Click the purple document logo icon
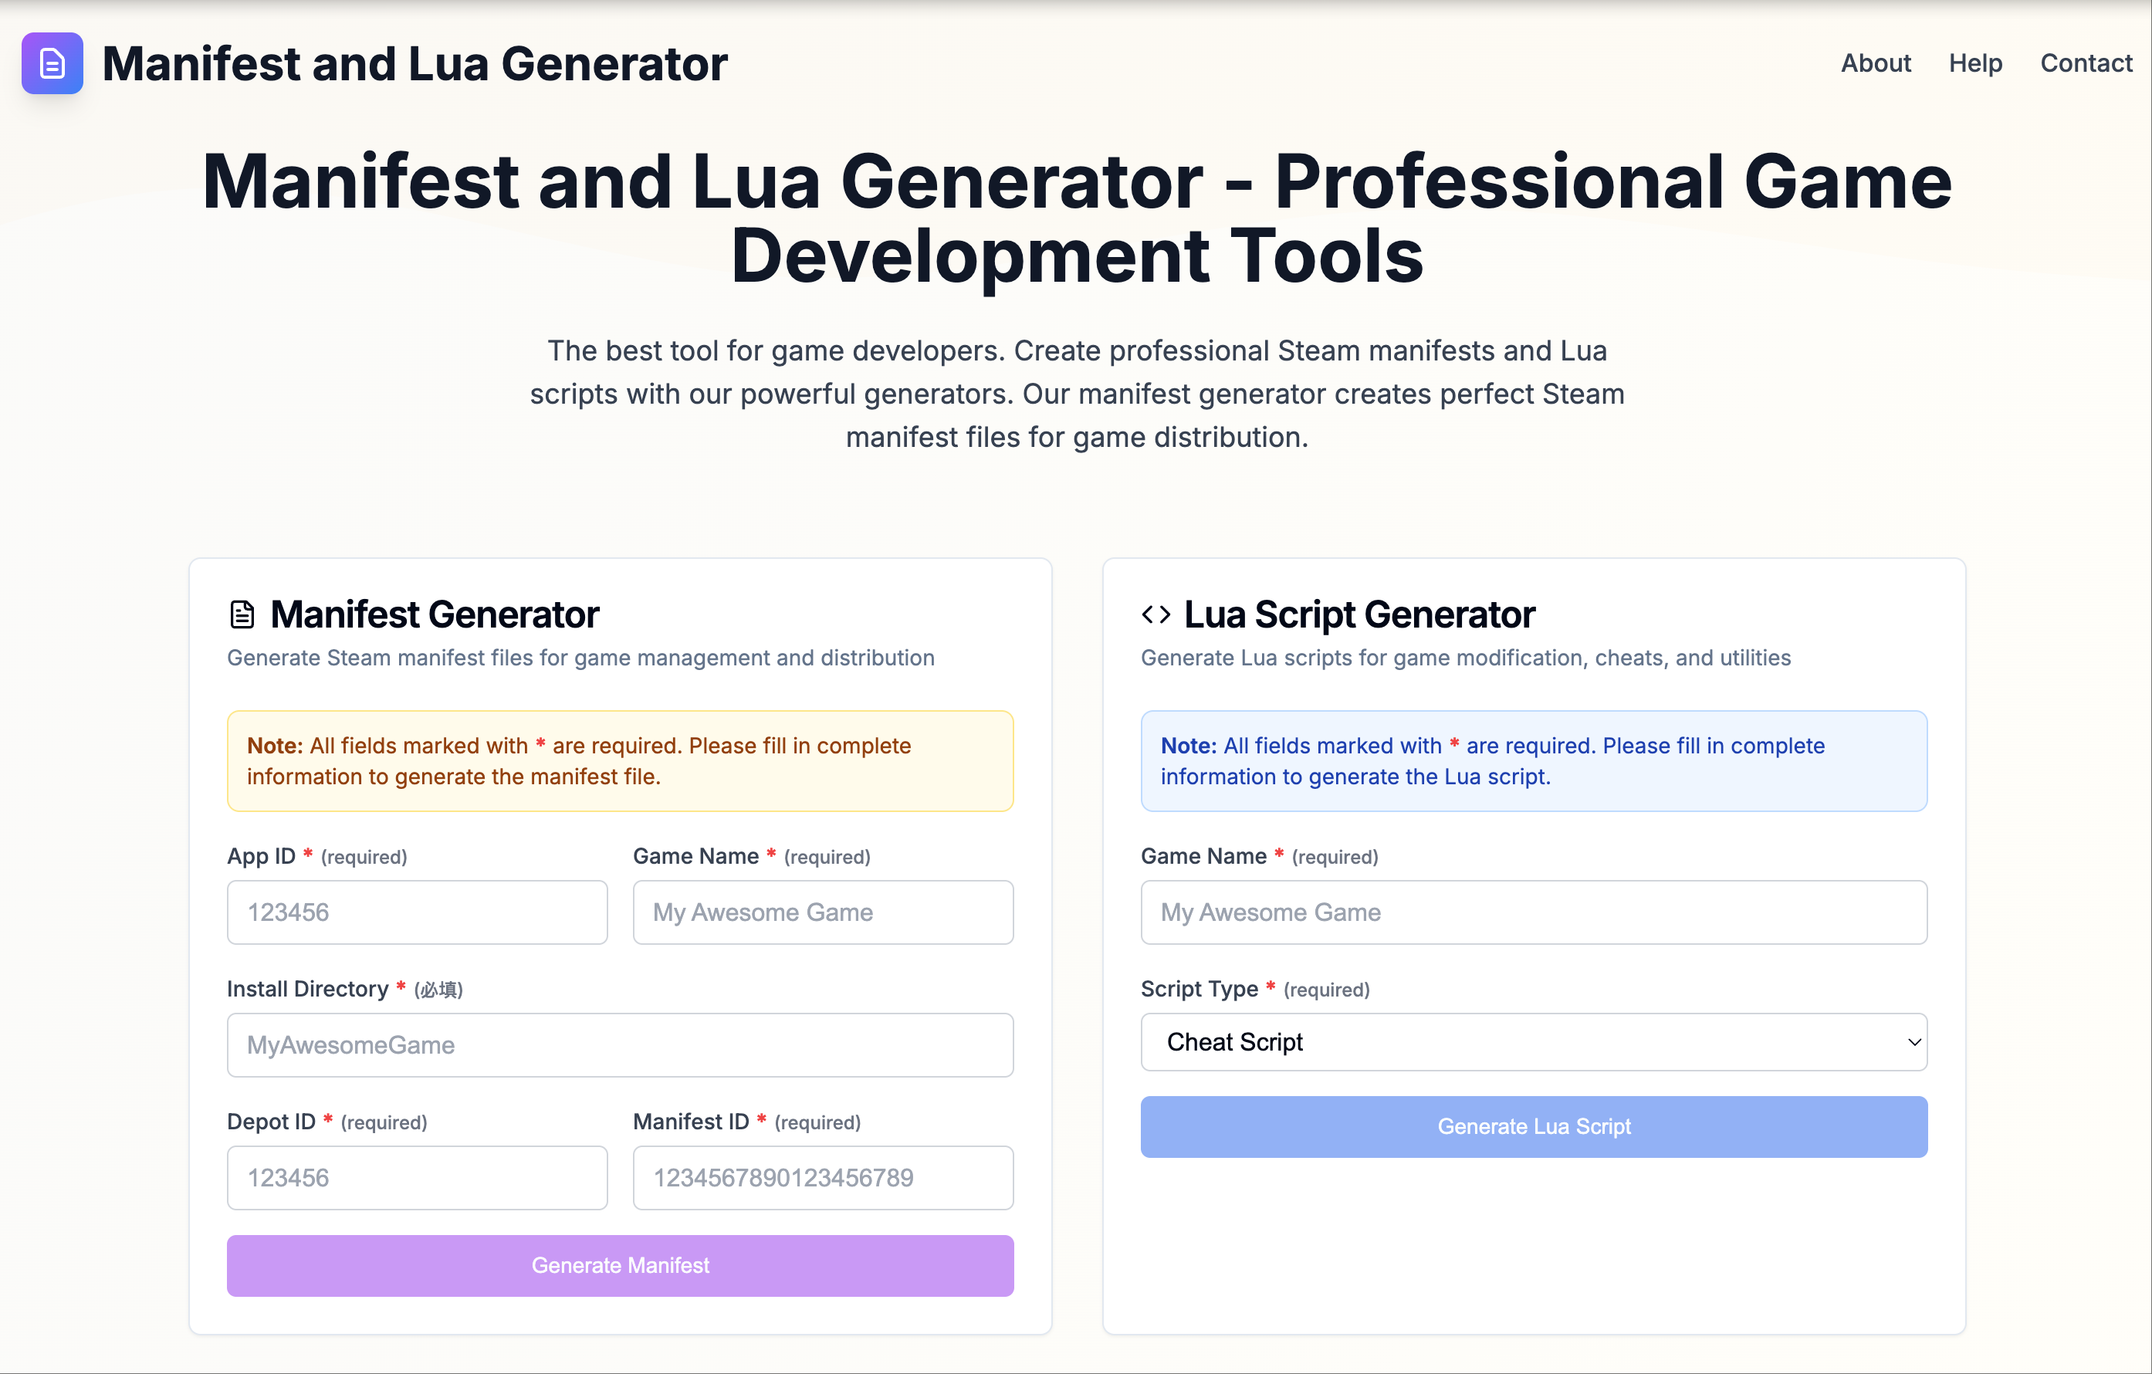The width and height of the screenshot is (2152, 1374). pyautogui.click(x=52, y=63)
